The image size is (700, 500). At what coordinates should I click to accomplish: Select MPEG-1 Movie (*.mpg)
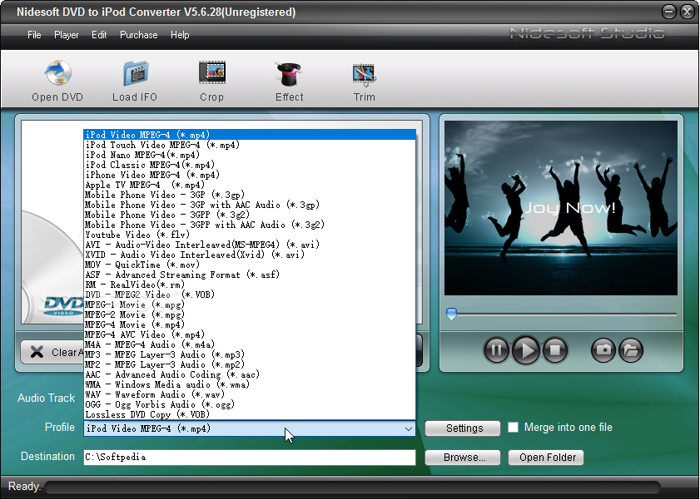click(x=250, y=304)
